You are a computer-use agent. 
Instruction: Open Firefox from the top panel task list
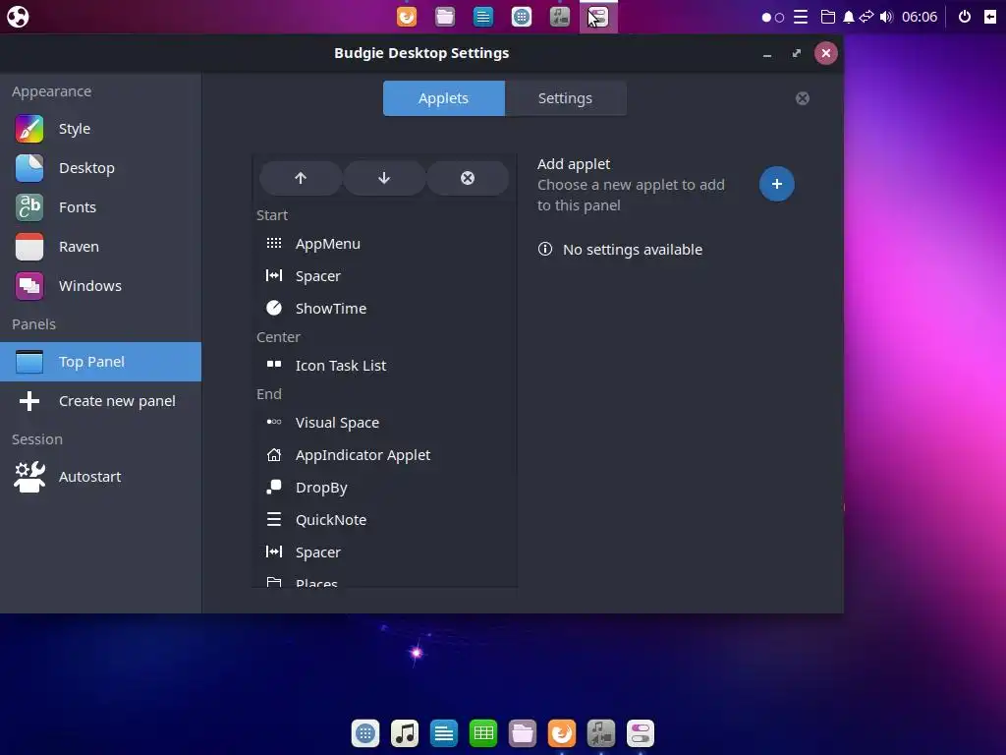pos(406,16)
